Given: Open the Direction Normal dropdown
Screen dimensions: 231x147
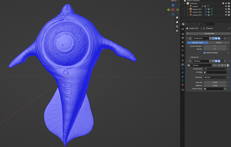Looking at the screenshot, I should (x=215, y=77).
